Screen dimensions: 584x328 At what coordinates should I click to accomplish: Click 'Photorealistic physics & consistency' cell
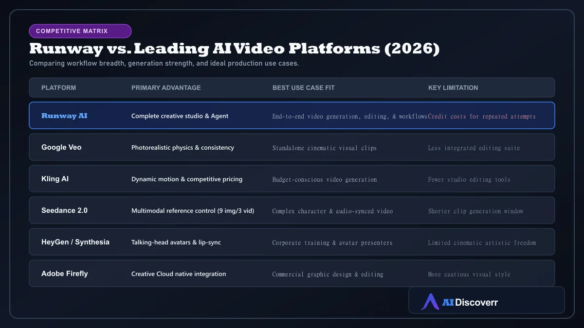[x=182, y=148]
